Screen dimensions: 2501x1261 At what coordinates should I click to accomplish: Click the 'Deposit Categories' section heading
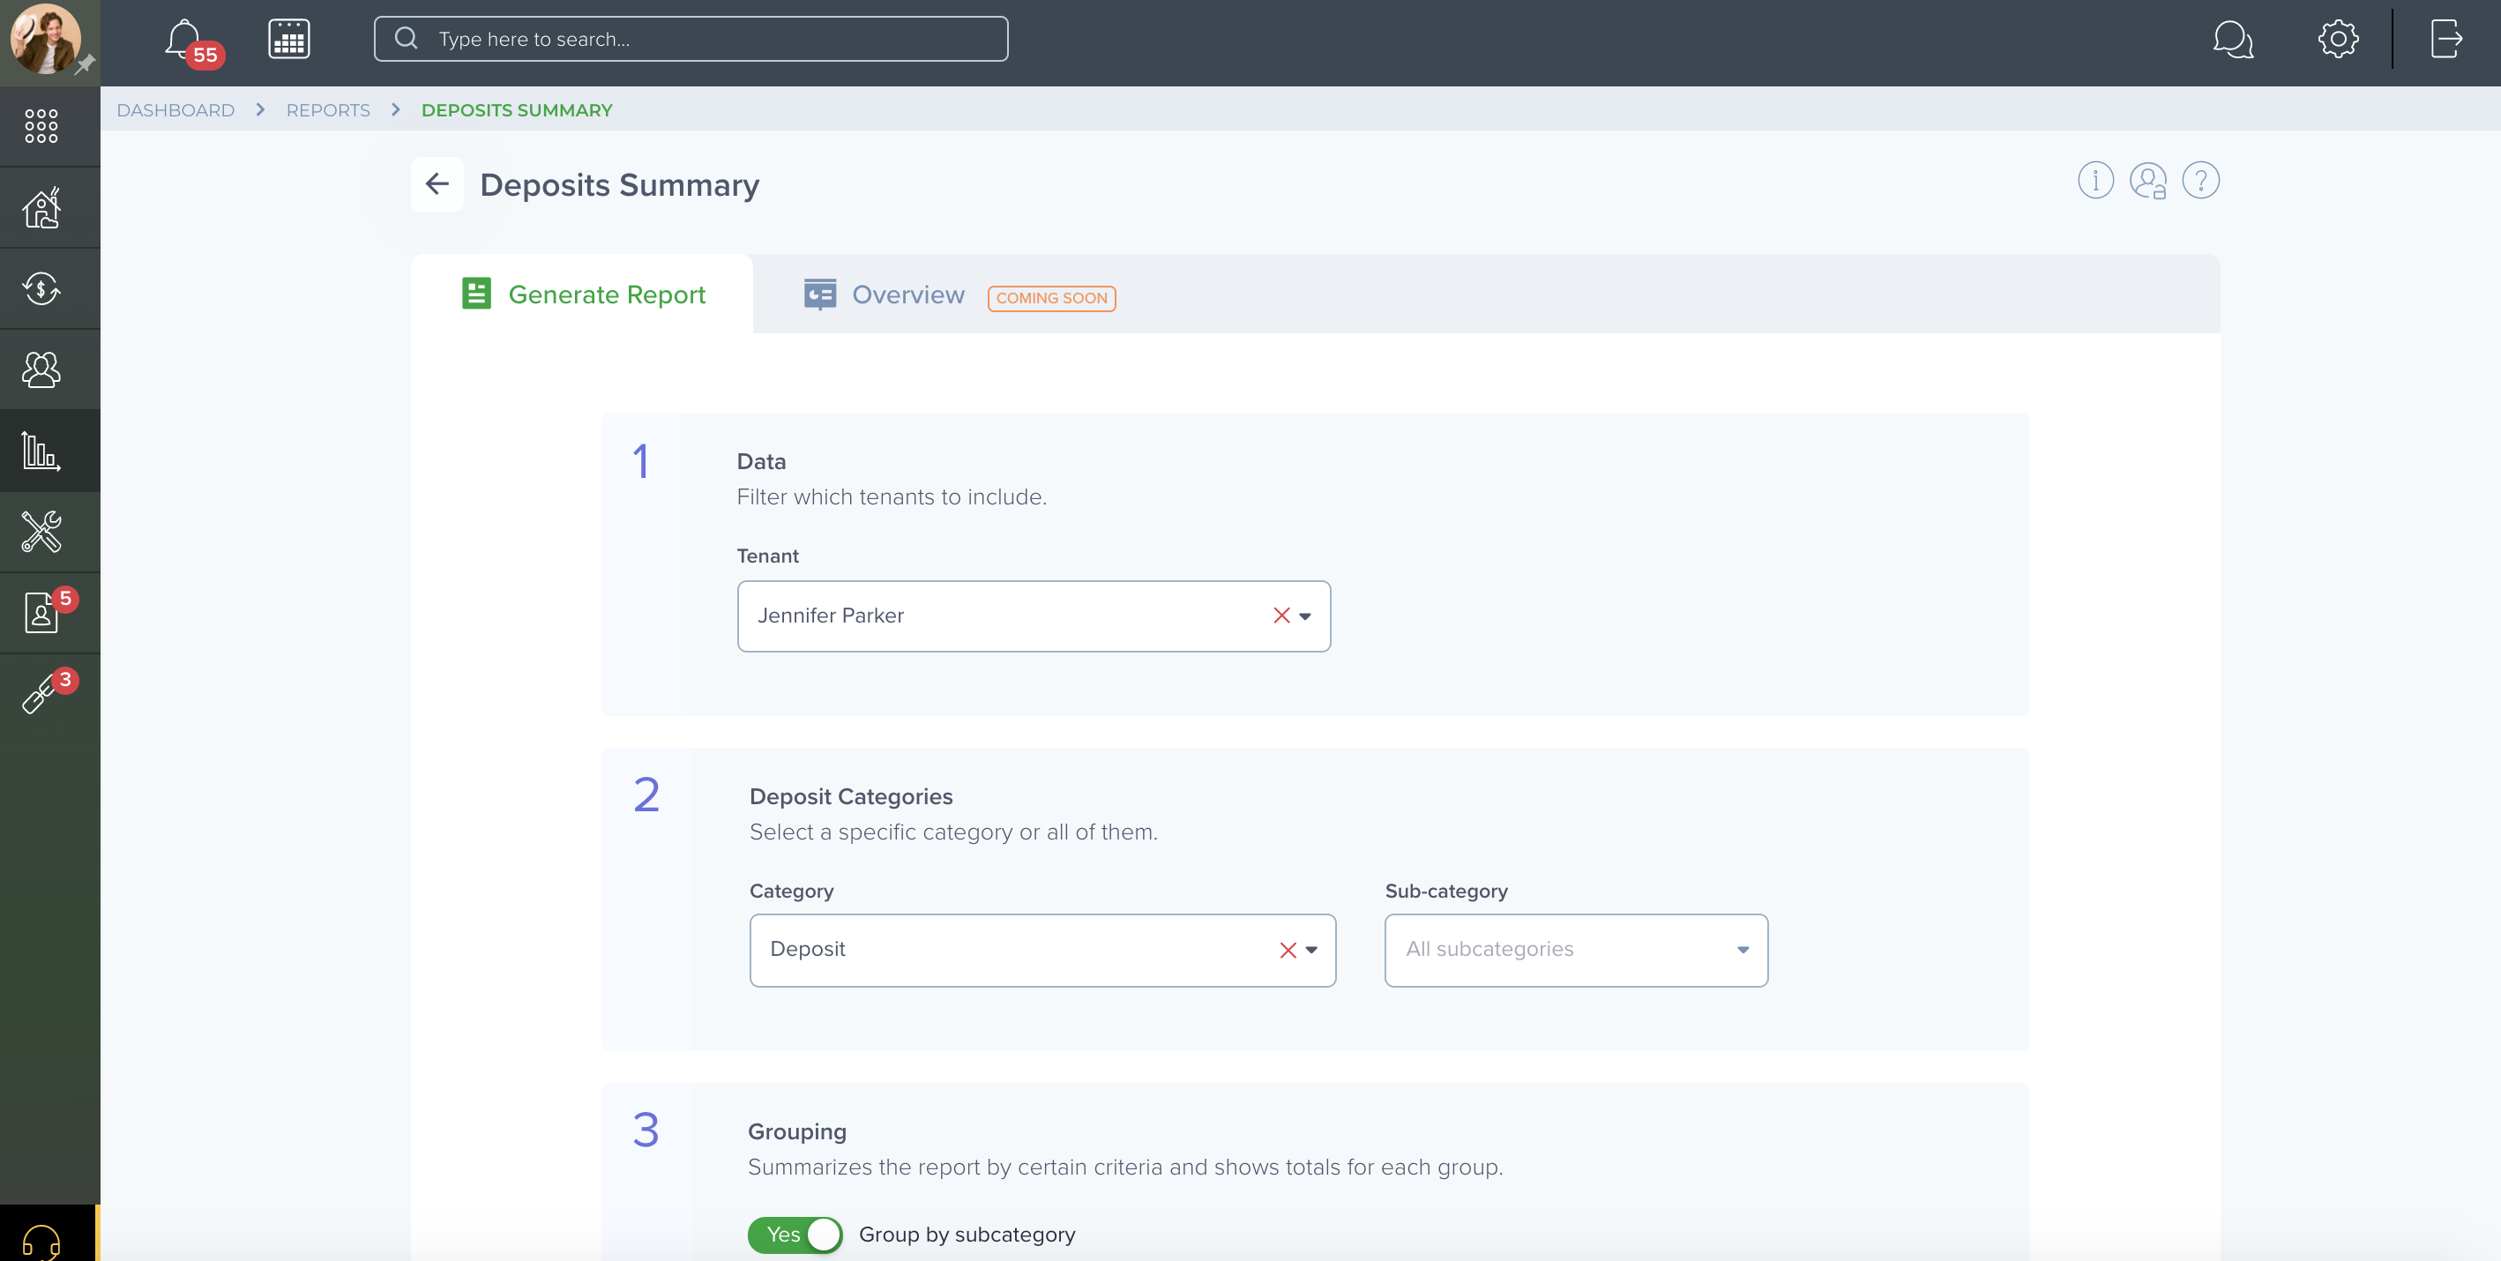click(x=850, y=797)
